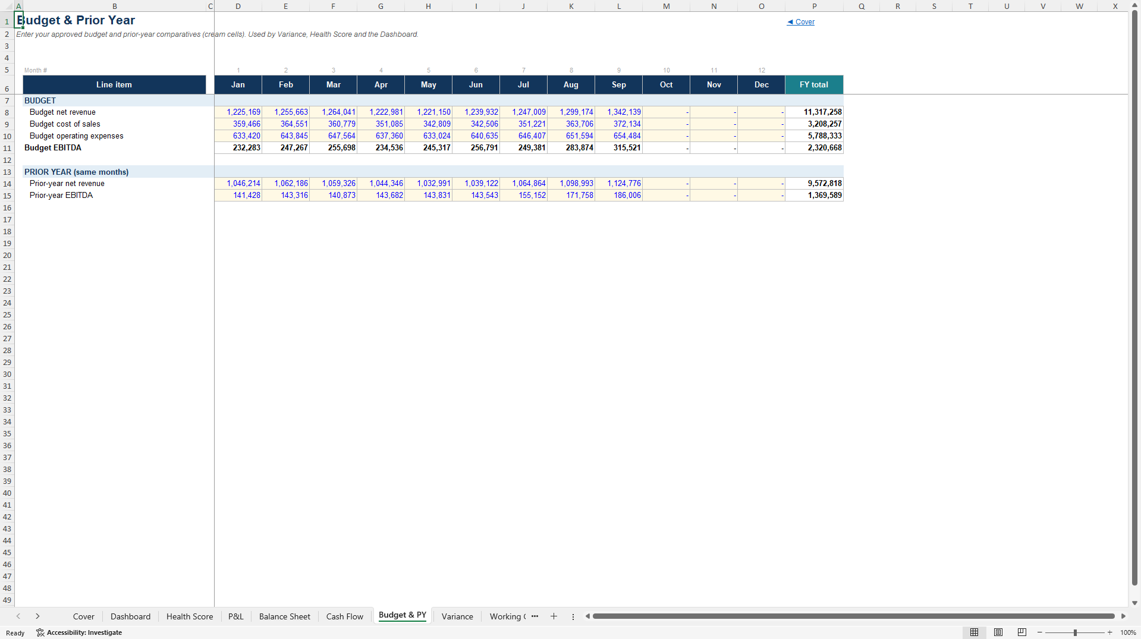This screenshot has height=639, width=1141.
Task: Open the Cover hyperlink at top right
Action: 800,22
